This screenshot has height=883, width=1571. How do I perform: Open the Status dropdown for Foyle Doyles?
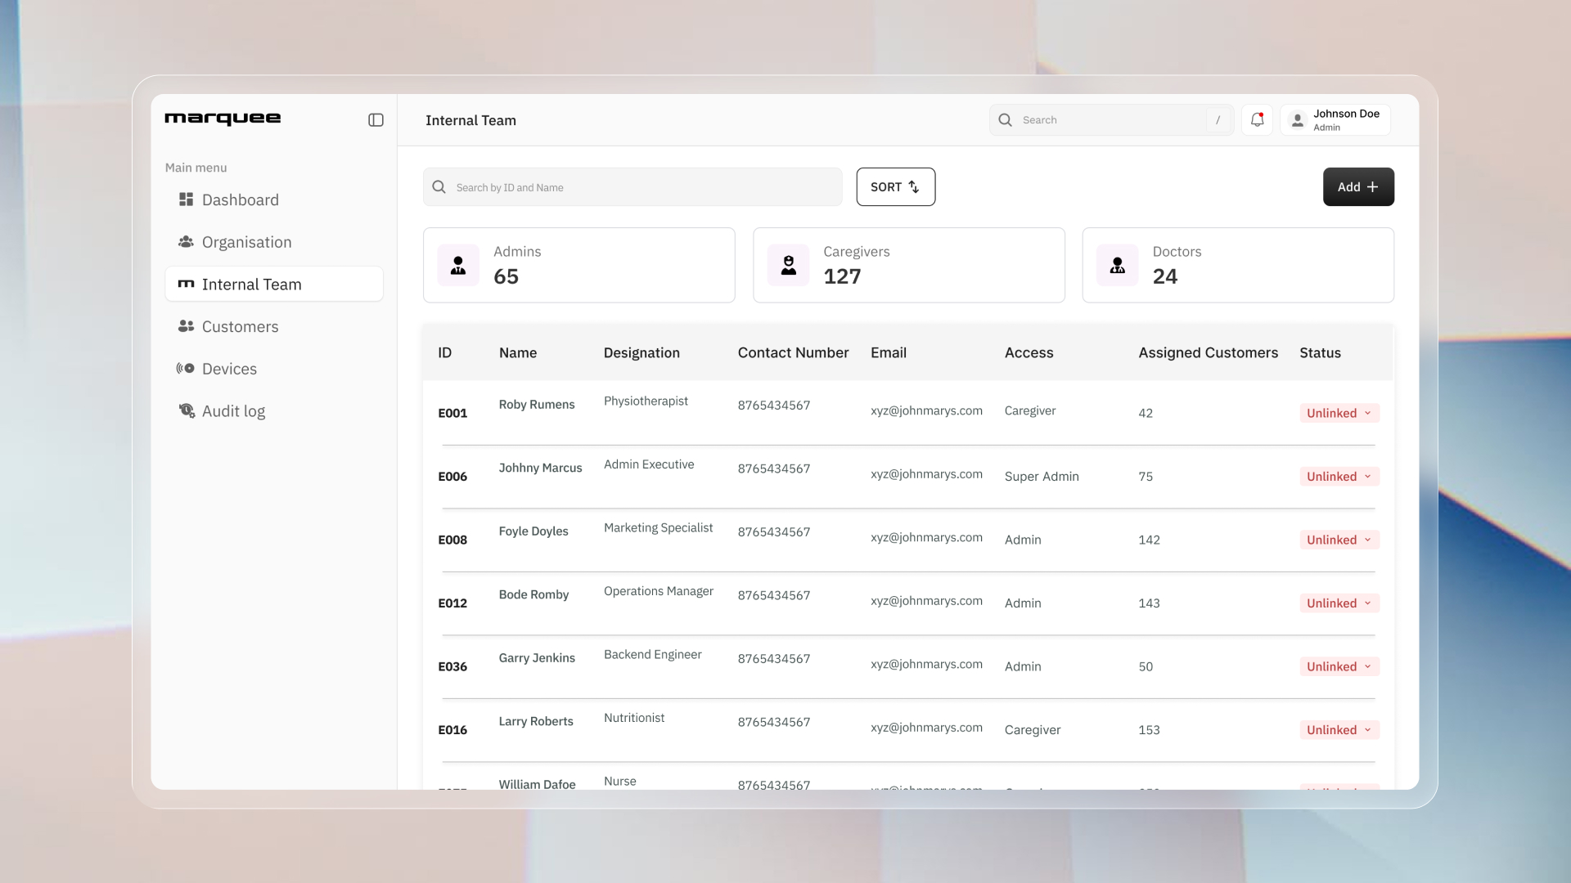point(1339,540)
